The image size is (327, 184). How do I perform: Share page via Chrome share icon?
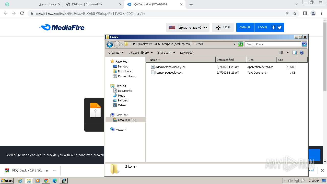pyautogui.click(x=287, y=13)
